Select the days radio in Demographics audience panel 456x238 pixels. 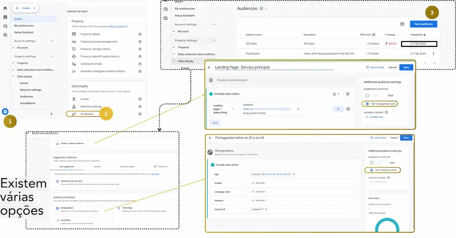(x=371, y=163)
